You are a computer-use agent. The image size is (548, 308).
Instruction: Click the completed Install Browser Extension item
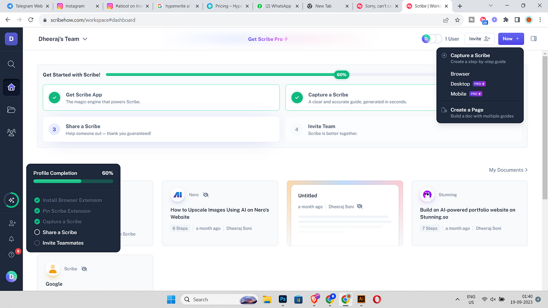[68, 200]
